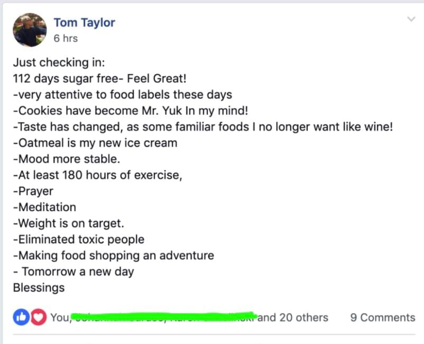424x344 pixels.
Task: Click the closing 'Blessings' text
Action: click(x=39, y=288)
